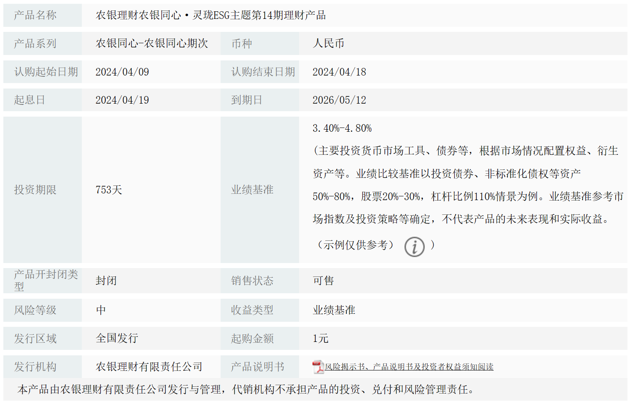The image size is (630, 404).
Task: Select the term value 753天
Action: tap(109, 190)
